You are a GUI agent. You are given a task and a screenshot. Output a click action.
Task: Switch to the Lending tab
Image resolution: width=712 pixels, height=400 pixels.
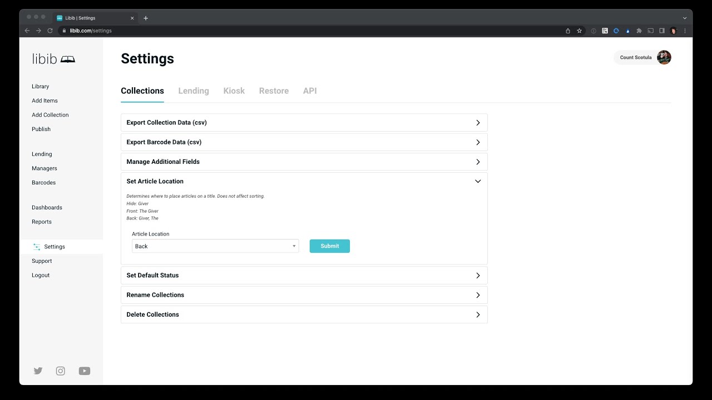pyautogui.click(x=194, y=91)
